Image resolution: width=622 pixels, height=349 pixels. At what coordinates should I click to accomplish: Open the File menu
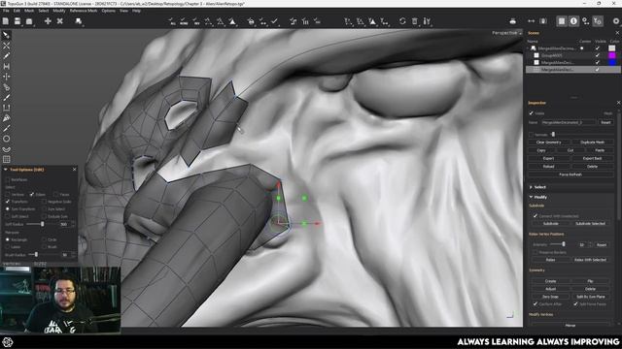click(x=6, y=11)
